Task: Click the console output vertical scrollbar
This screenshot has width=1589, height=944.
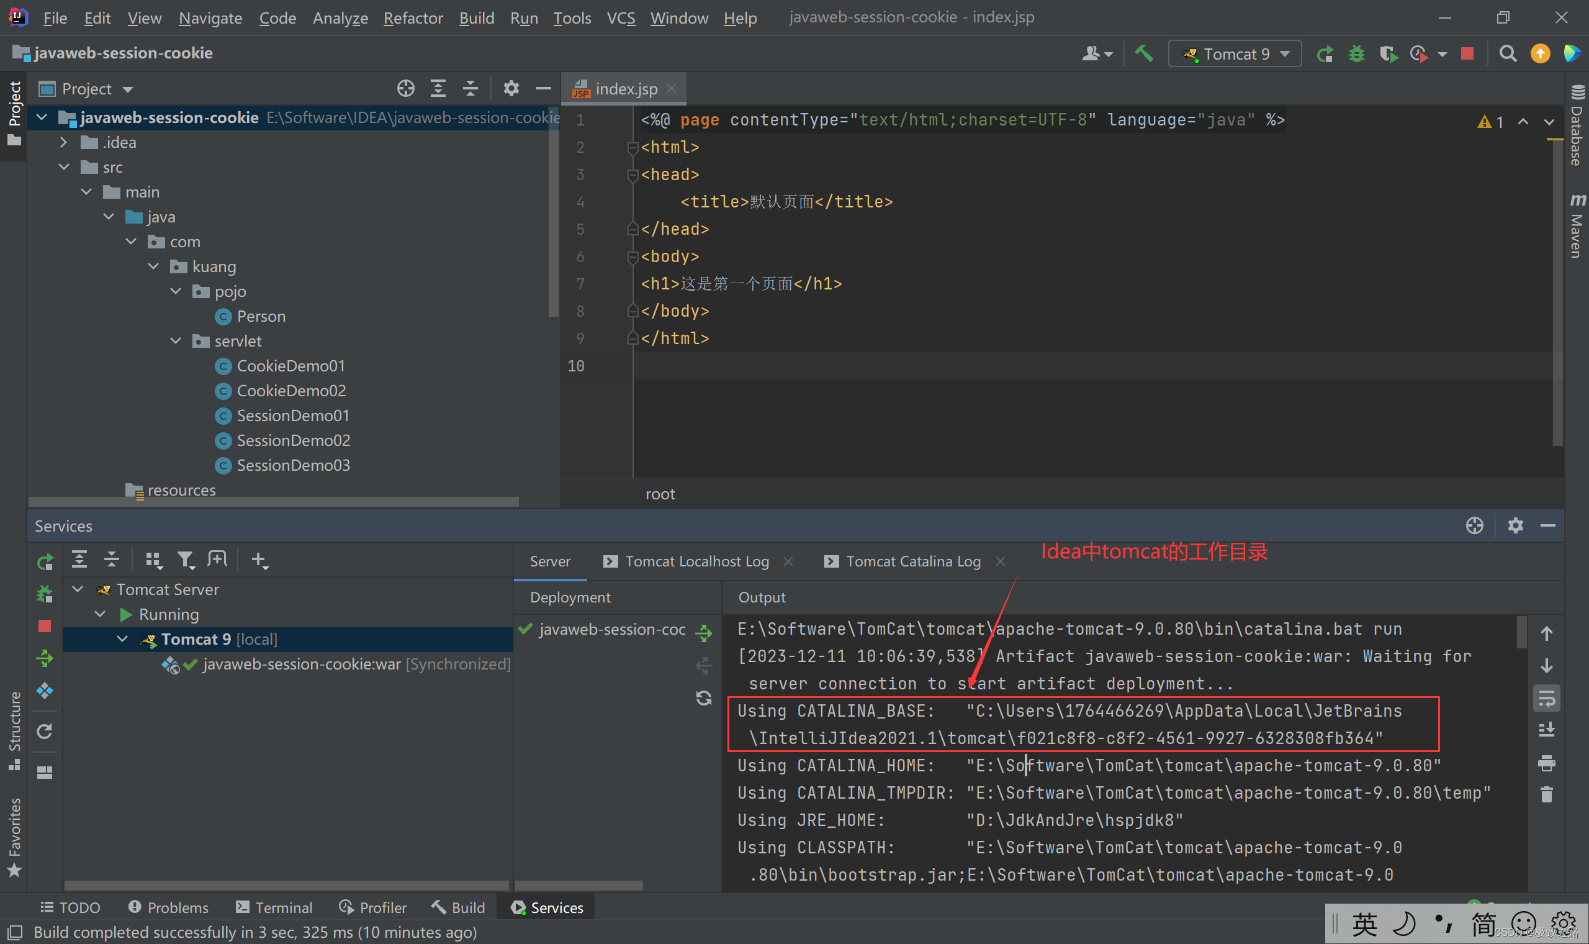Action: click(1521, 632)
